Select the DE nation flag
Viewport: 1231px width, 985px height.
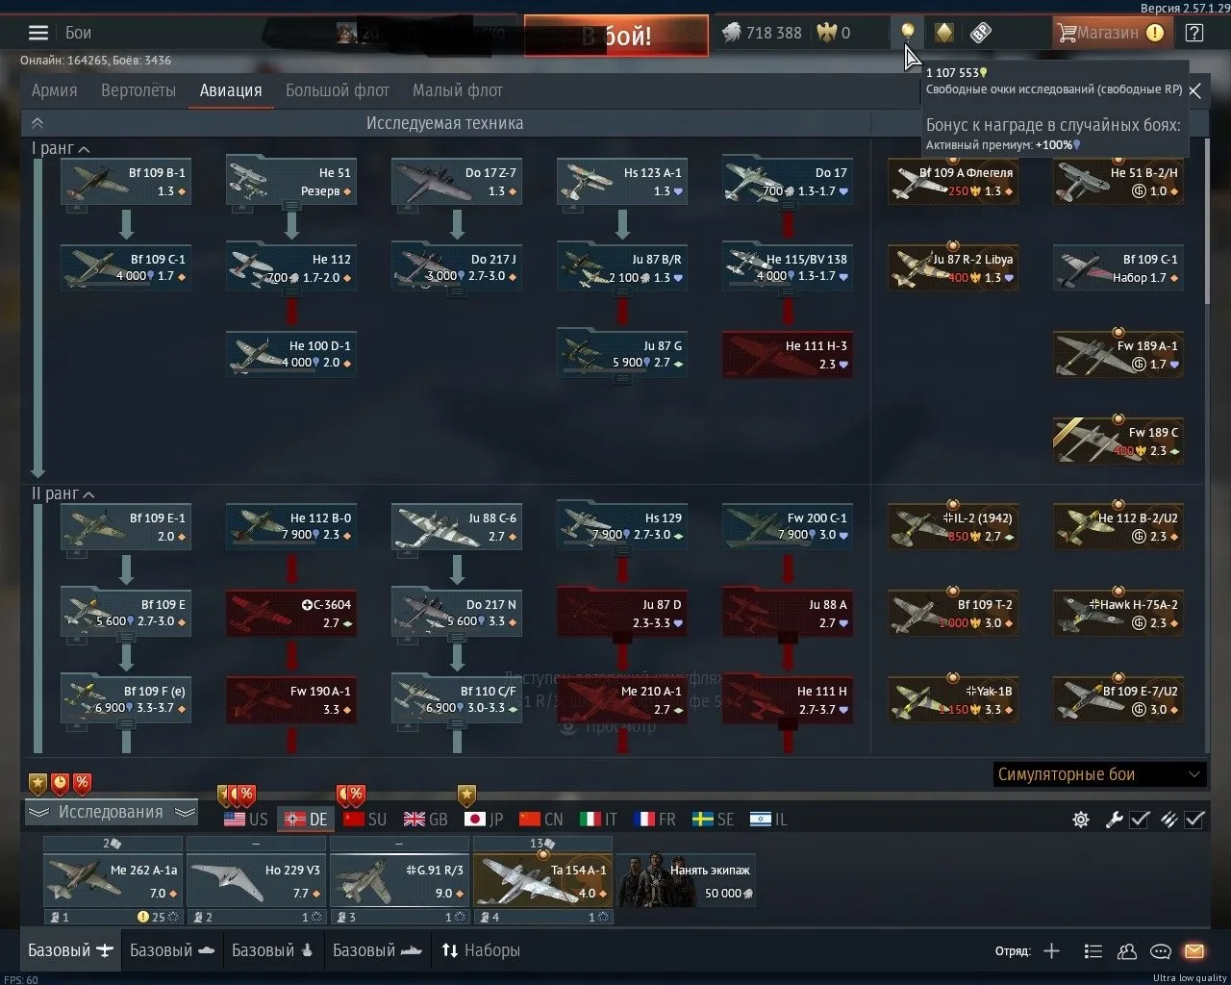click(306, 820)
